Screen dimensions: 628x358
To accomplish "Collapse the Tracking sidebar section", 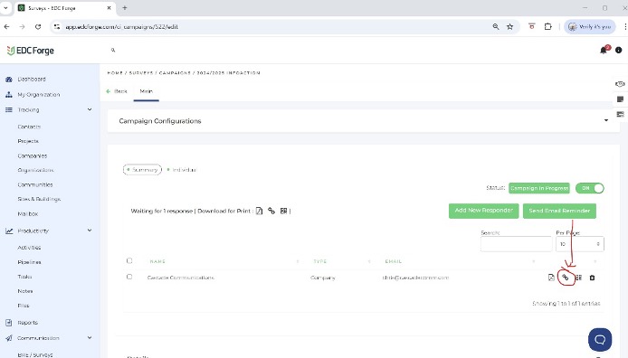I will tap(90, 109).
